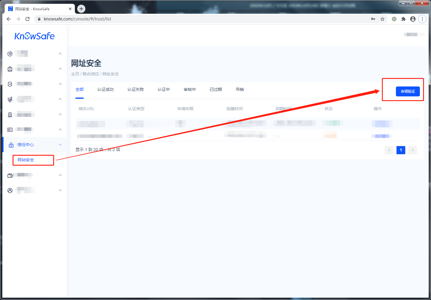Click the first row's blue action link
Screen dimensions: 431x300
pyautogui.click(x=382, y=124)
